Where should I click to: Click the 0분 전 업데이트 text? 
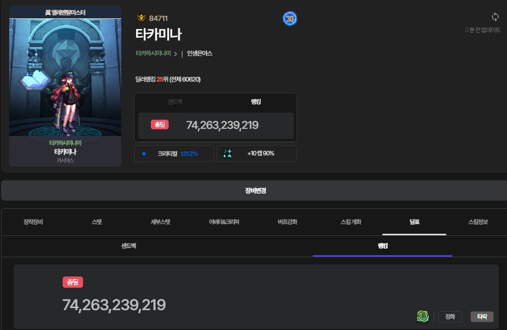(483, 30)
